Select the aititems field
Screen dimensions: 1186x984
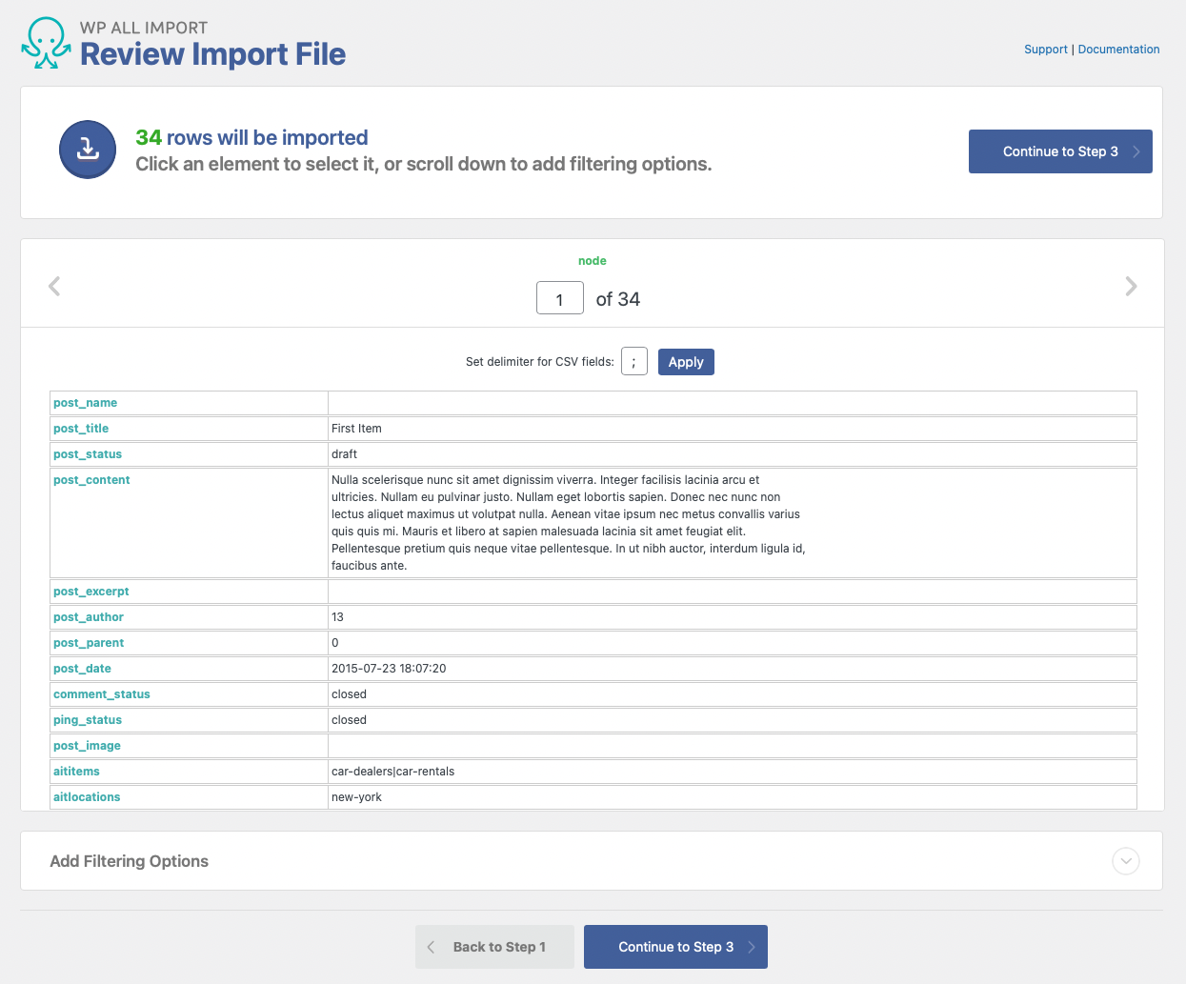[76, 772]
